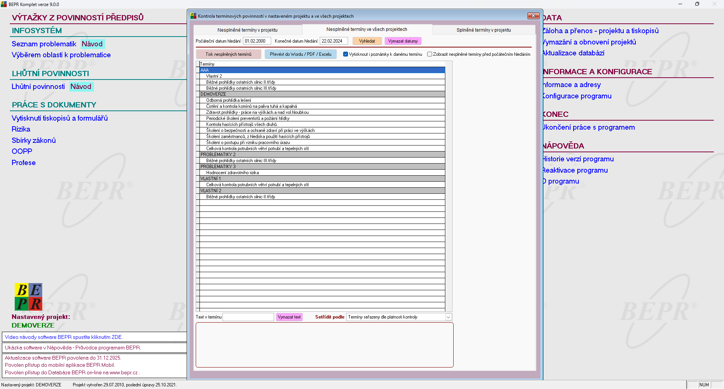Select the DEMOVERZE group header row
724x389 pixels.
pos(322,94)
